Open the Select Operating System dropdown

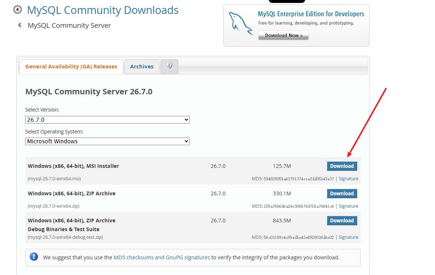click(x=107, y=141)
